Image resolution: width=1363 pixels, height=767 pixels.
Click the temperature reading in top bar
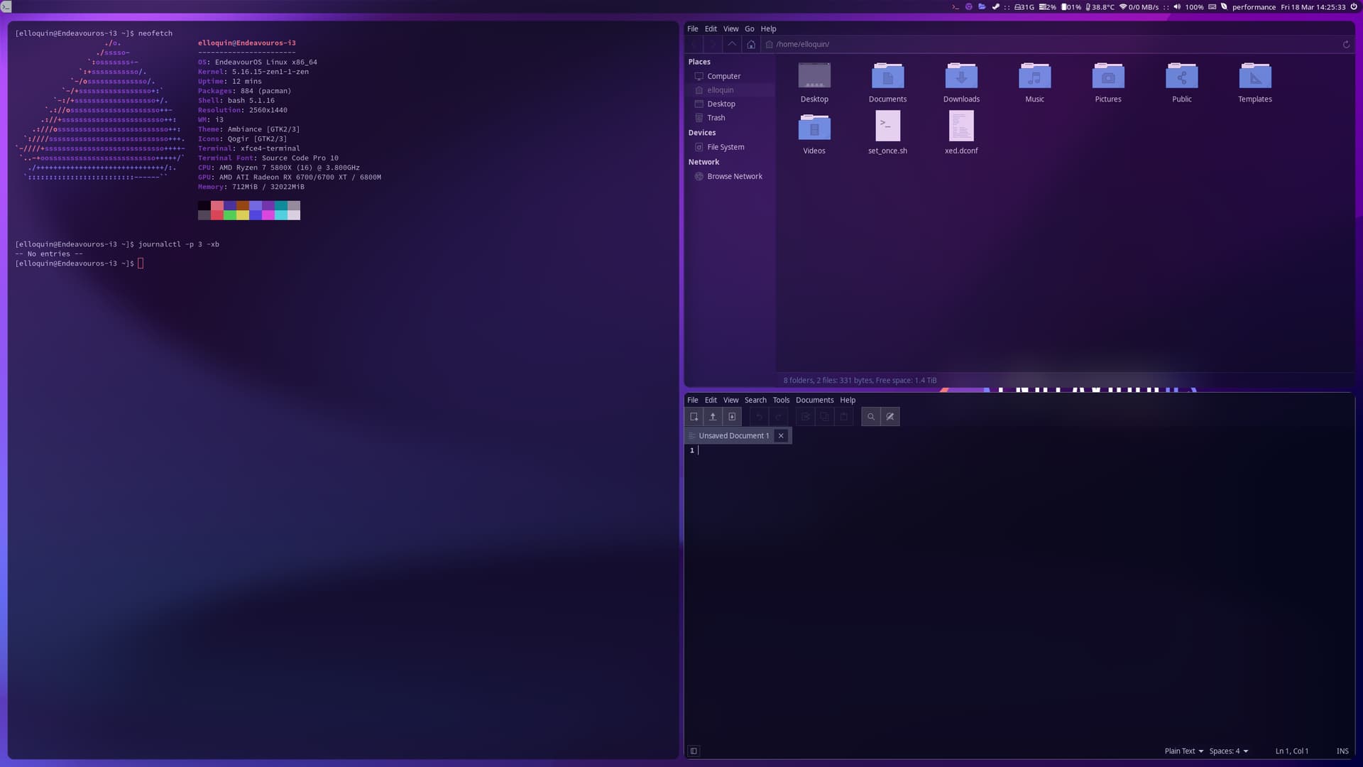point(1100,7)
